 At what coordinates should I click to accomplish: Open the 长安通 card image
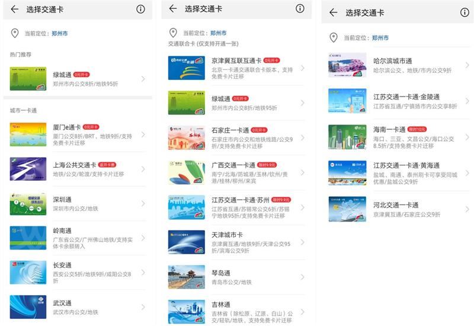point(28,273)
